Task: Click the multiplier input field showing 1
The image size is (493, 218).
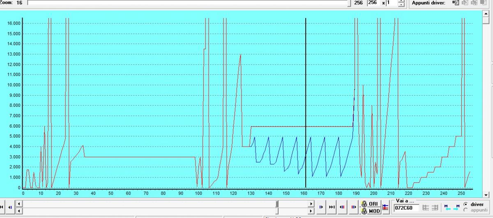Action: pos(392,2)
